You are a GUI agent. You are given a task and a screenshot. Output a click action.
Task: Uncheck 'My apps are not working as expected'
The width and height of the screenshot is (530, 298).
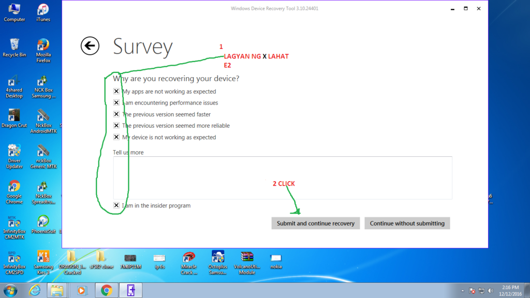(116, 92)
